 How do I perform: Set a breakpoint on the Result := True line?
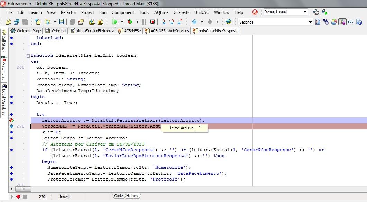11,103
